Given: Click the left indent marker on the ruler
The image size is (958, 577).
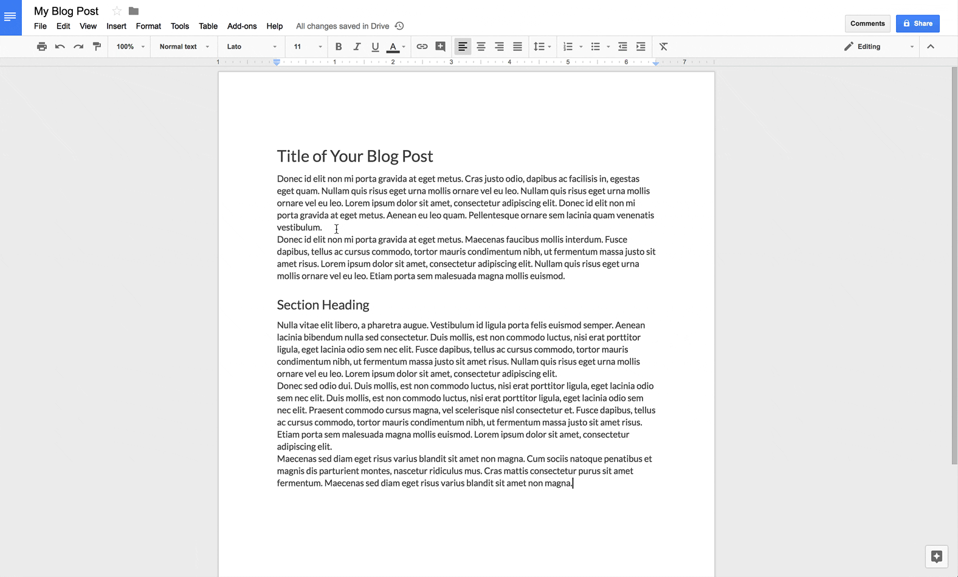Looking at the screenshot, I should point(277,62).
